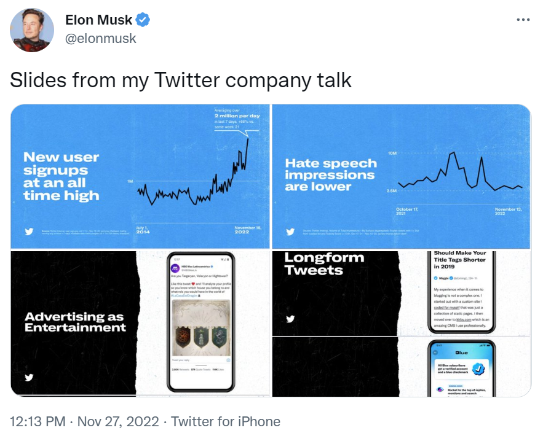Click the Twitter bird on the hate speech slide
The width and height of the screenshot is (543, 433).
[290, 232]
